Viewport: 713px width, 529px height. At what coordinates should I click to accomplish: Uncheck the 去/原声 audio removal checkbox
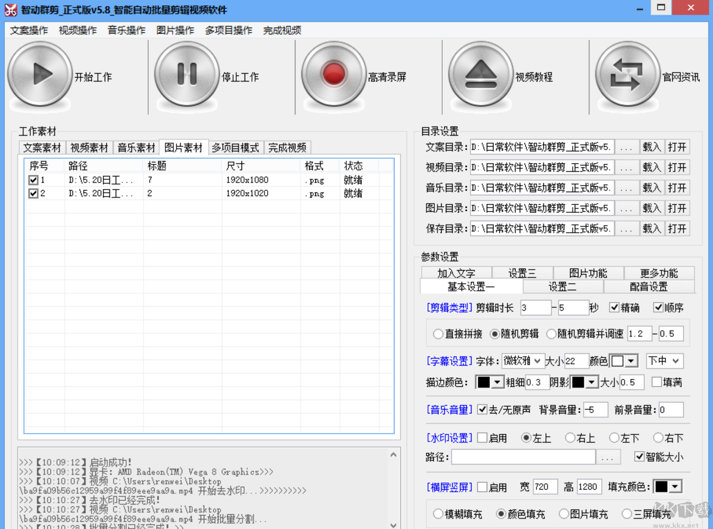point(482,410)
